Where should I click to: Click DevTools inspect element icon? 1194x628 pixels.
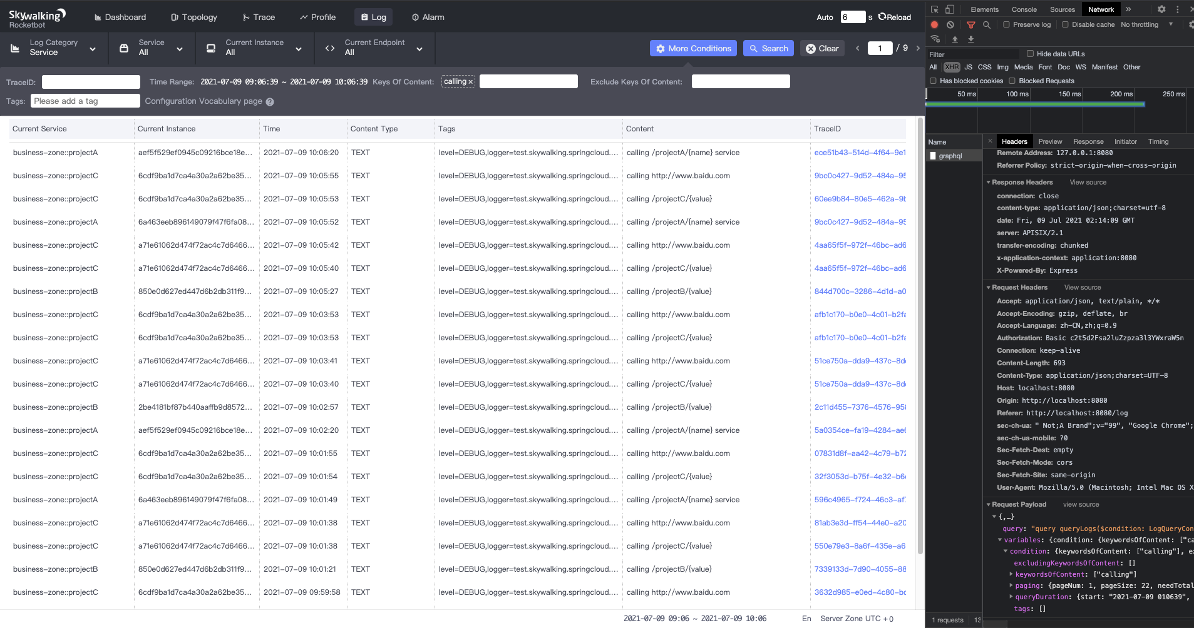coord(935,9)
